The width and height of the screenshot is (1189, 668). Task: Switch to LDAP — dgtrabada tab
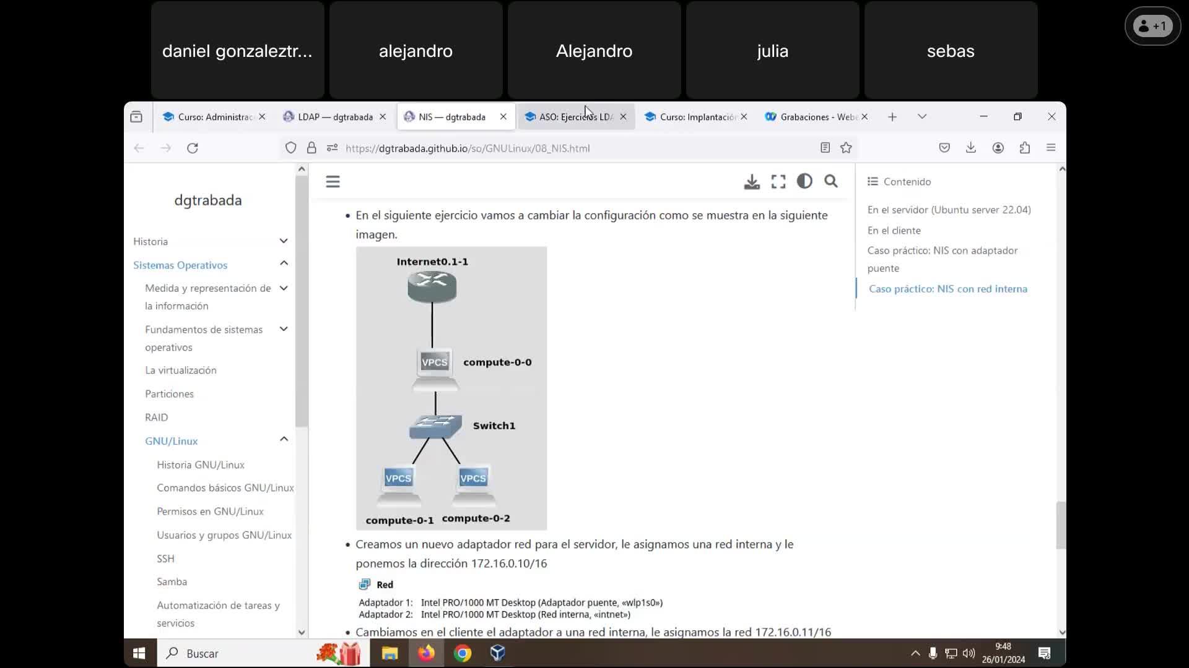[335, 117]
